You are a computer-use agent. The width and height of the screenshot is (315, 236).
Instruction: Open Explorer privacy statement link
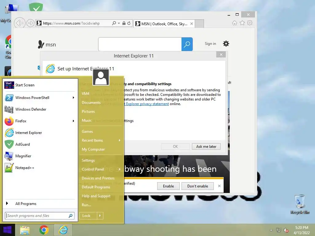(147, 104)
